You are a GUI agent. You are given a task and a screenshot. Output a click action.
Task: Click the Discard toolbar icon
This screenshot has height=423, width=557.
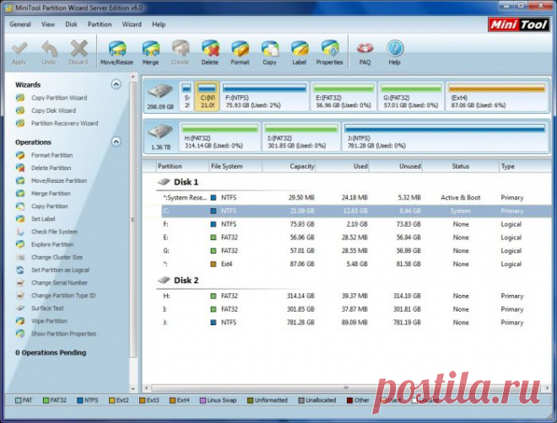coord(78,53)
